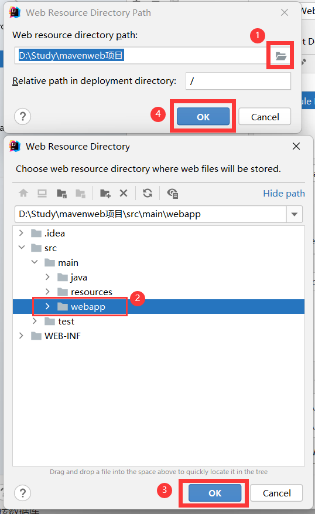Collapse the src folder
This screenshot has width=315, height=514.
click(22, 248)
